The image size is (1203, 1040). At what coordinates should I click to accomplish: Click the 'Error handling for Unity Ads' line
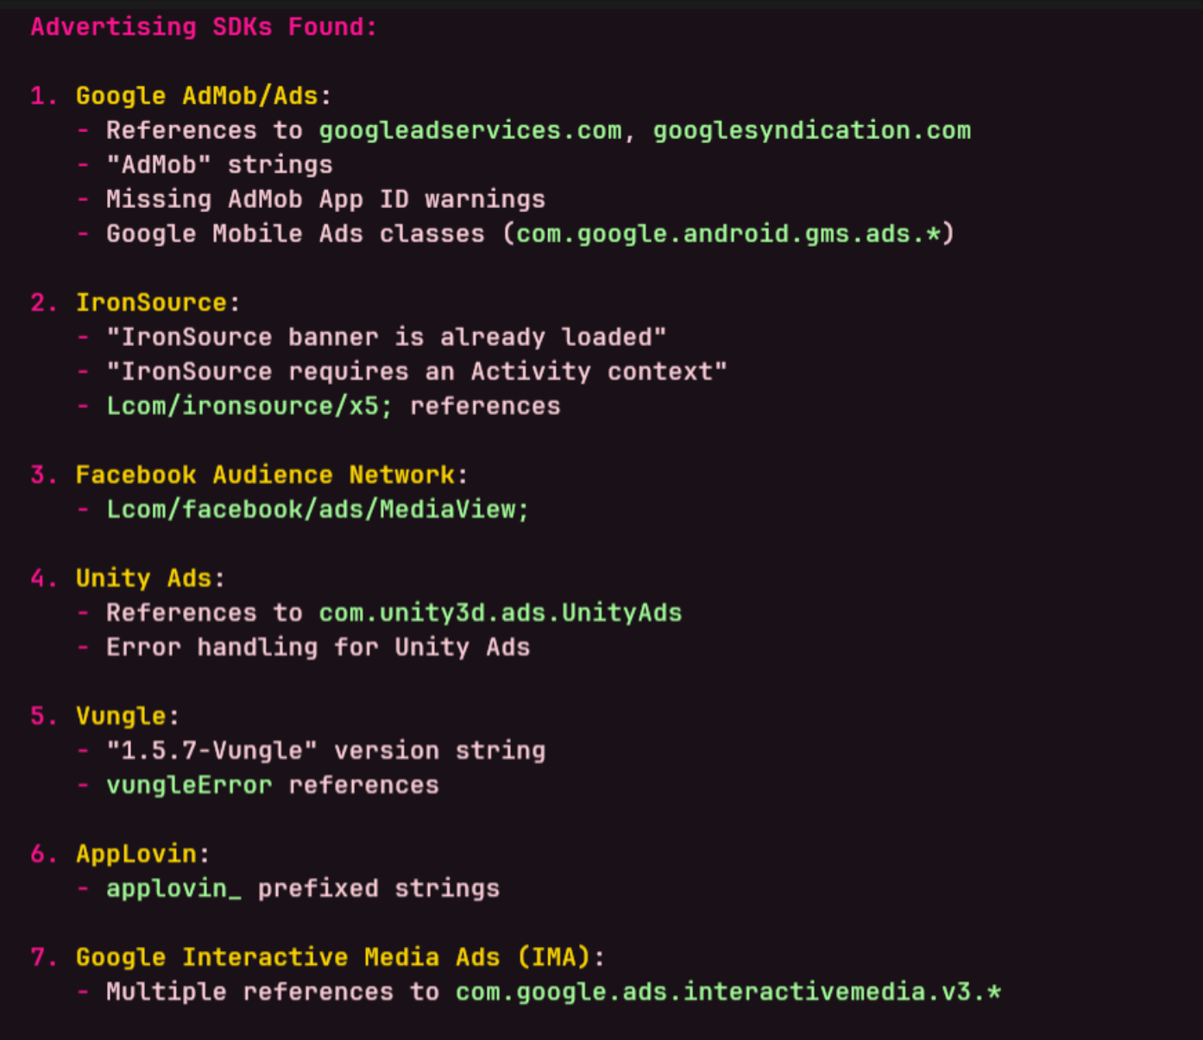pos(318,648)
